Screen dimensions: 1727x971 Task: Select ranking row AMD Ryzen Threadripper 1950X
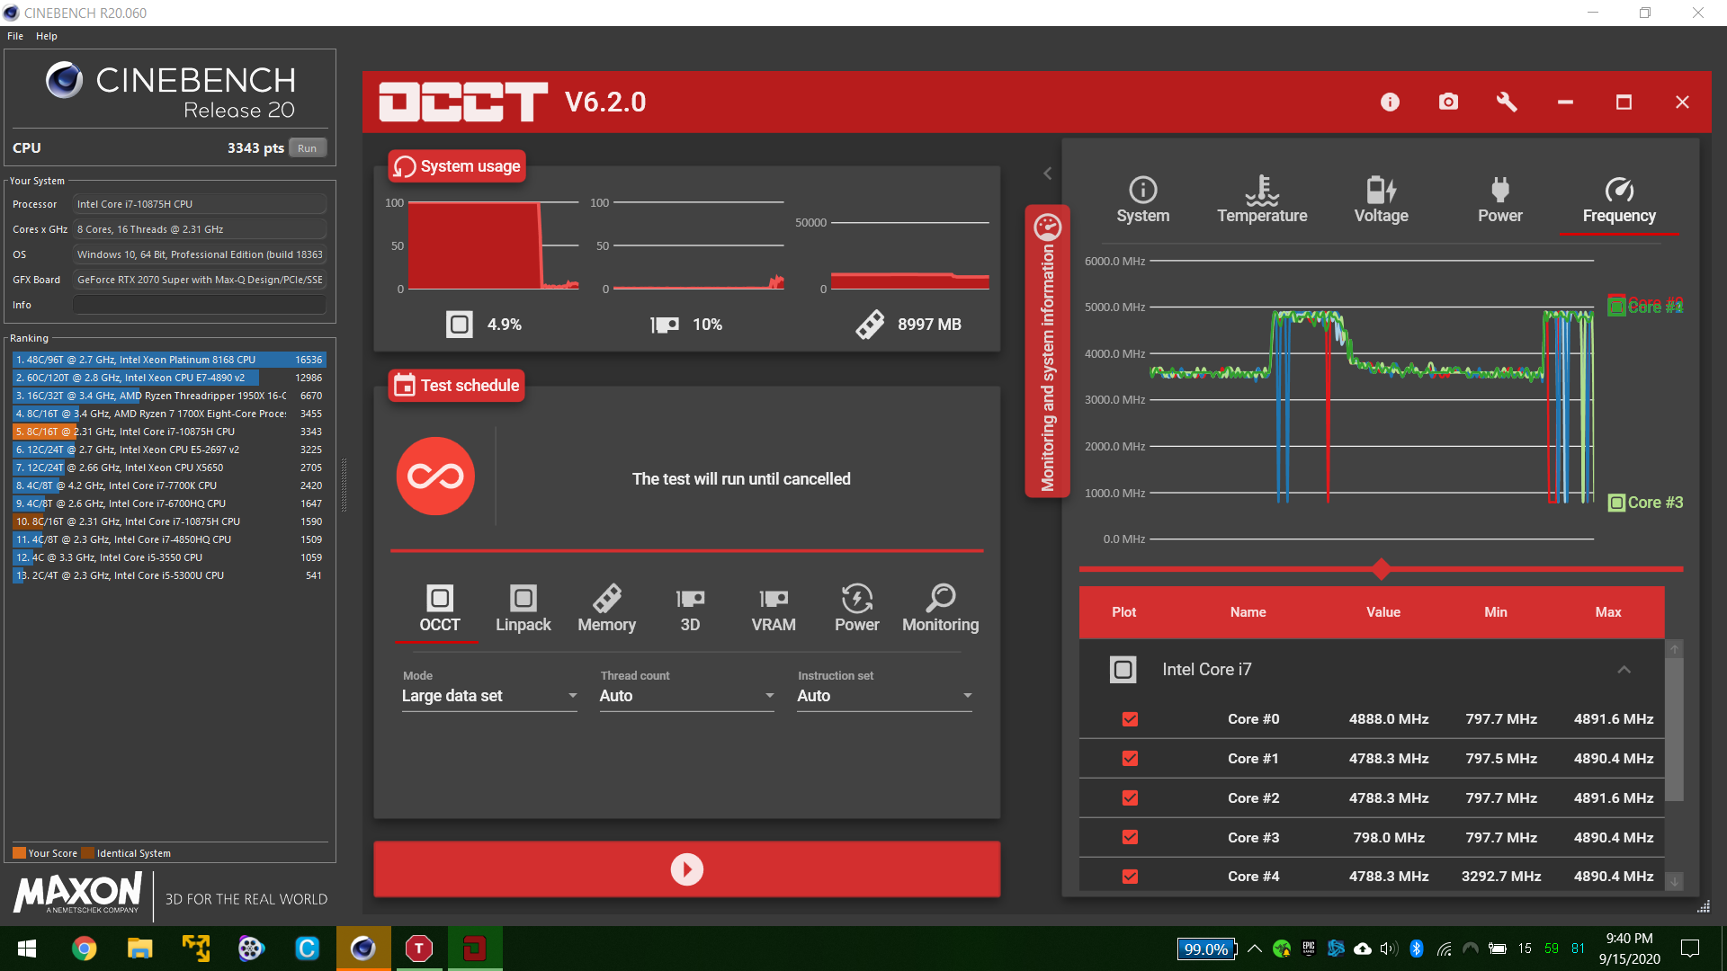[169, 396]
